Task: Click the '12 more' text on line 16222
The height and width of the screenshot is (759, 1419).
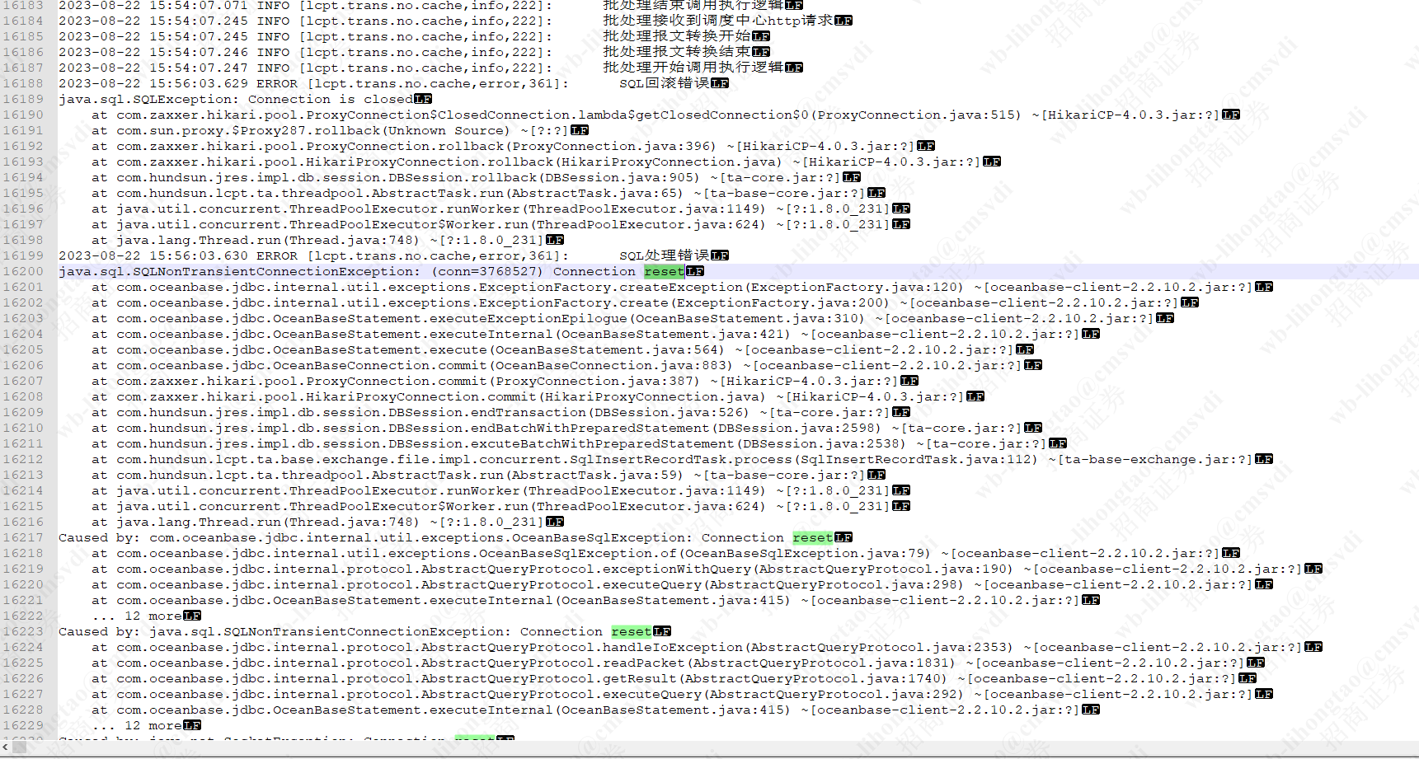Action: click(x=153, y=616)
